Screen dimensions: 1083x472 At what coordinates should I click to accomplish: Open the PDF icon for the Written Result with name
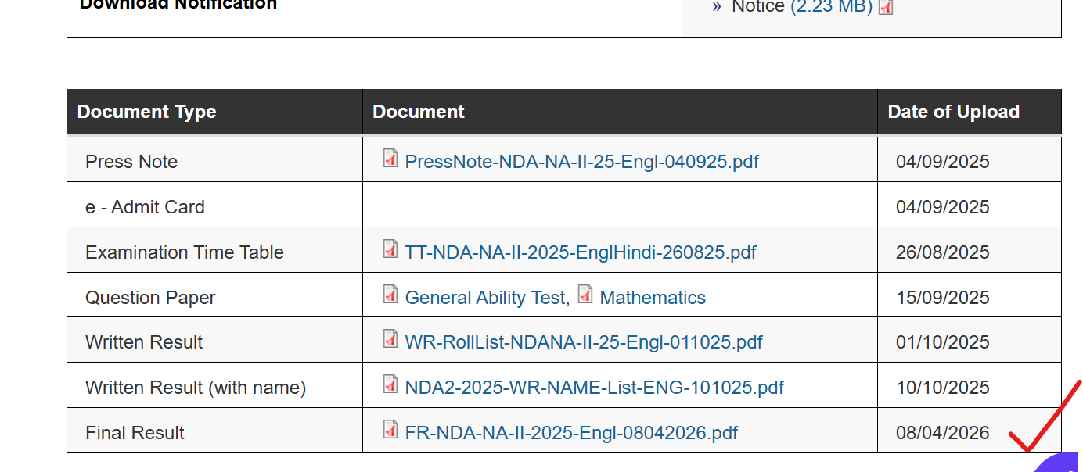tap(390, 384)
